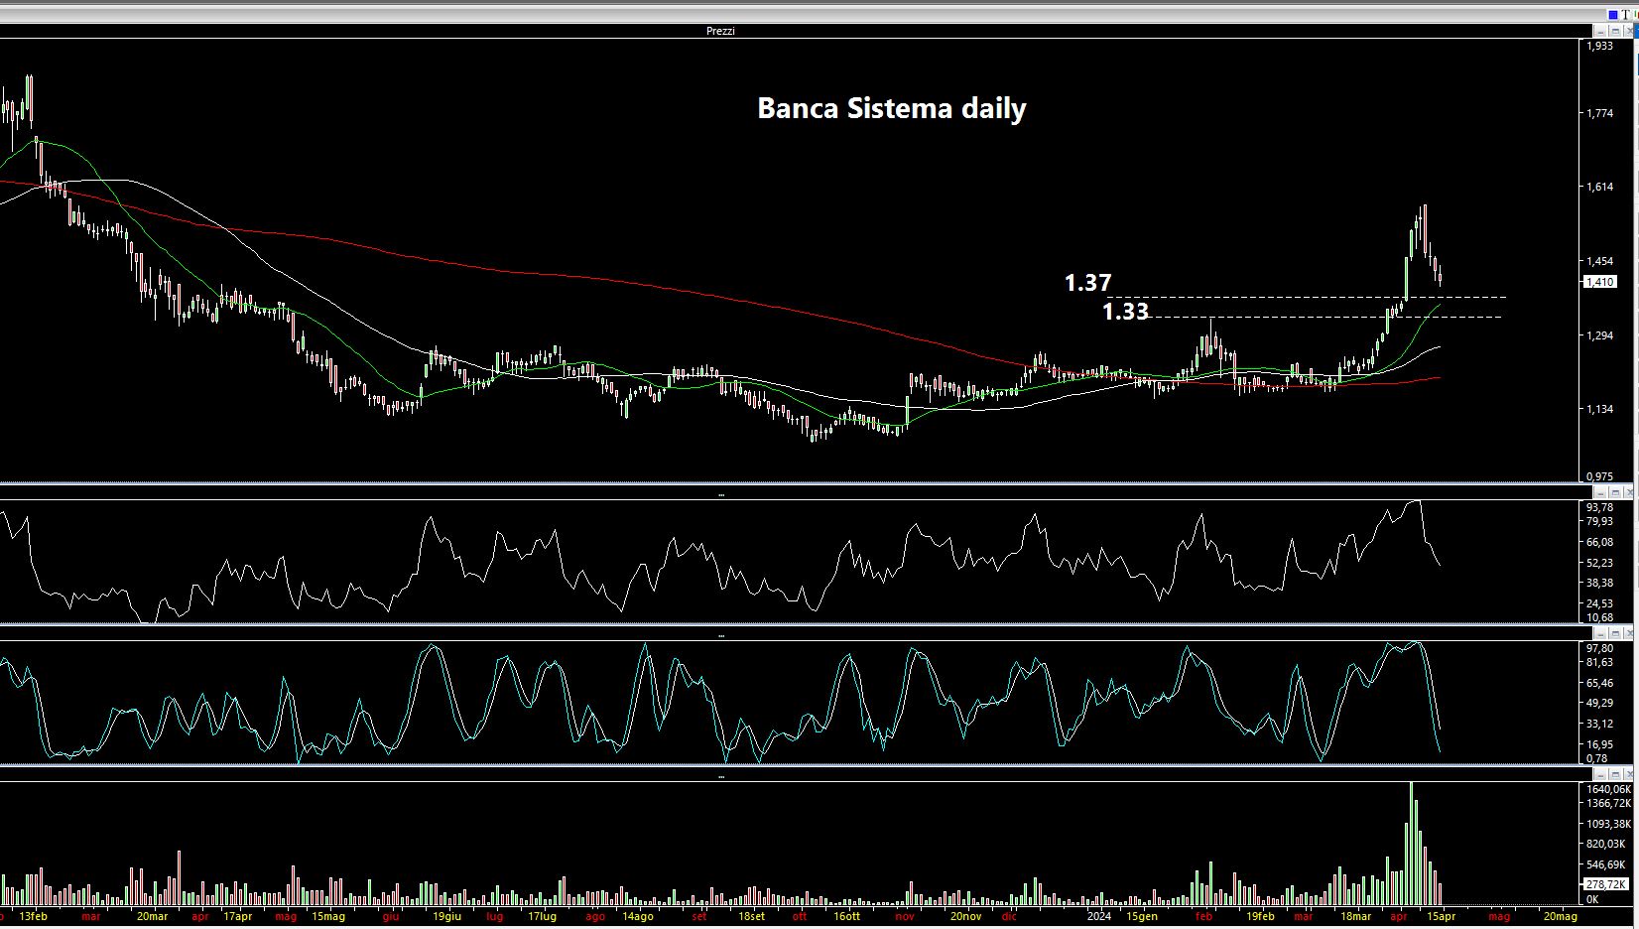Viewport: 1639px width, 929px height.
Task: Click the 2024 year label on timeline
Action: (1098, 916)
